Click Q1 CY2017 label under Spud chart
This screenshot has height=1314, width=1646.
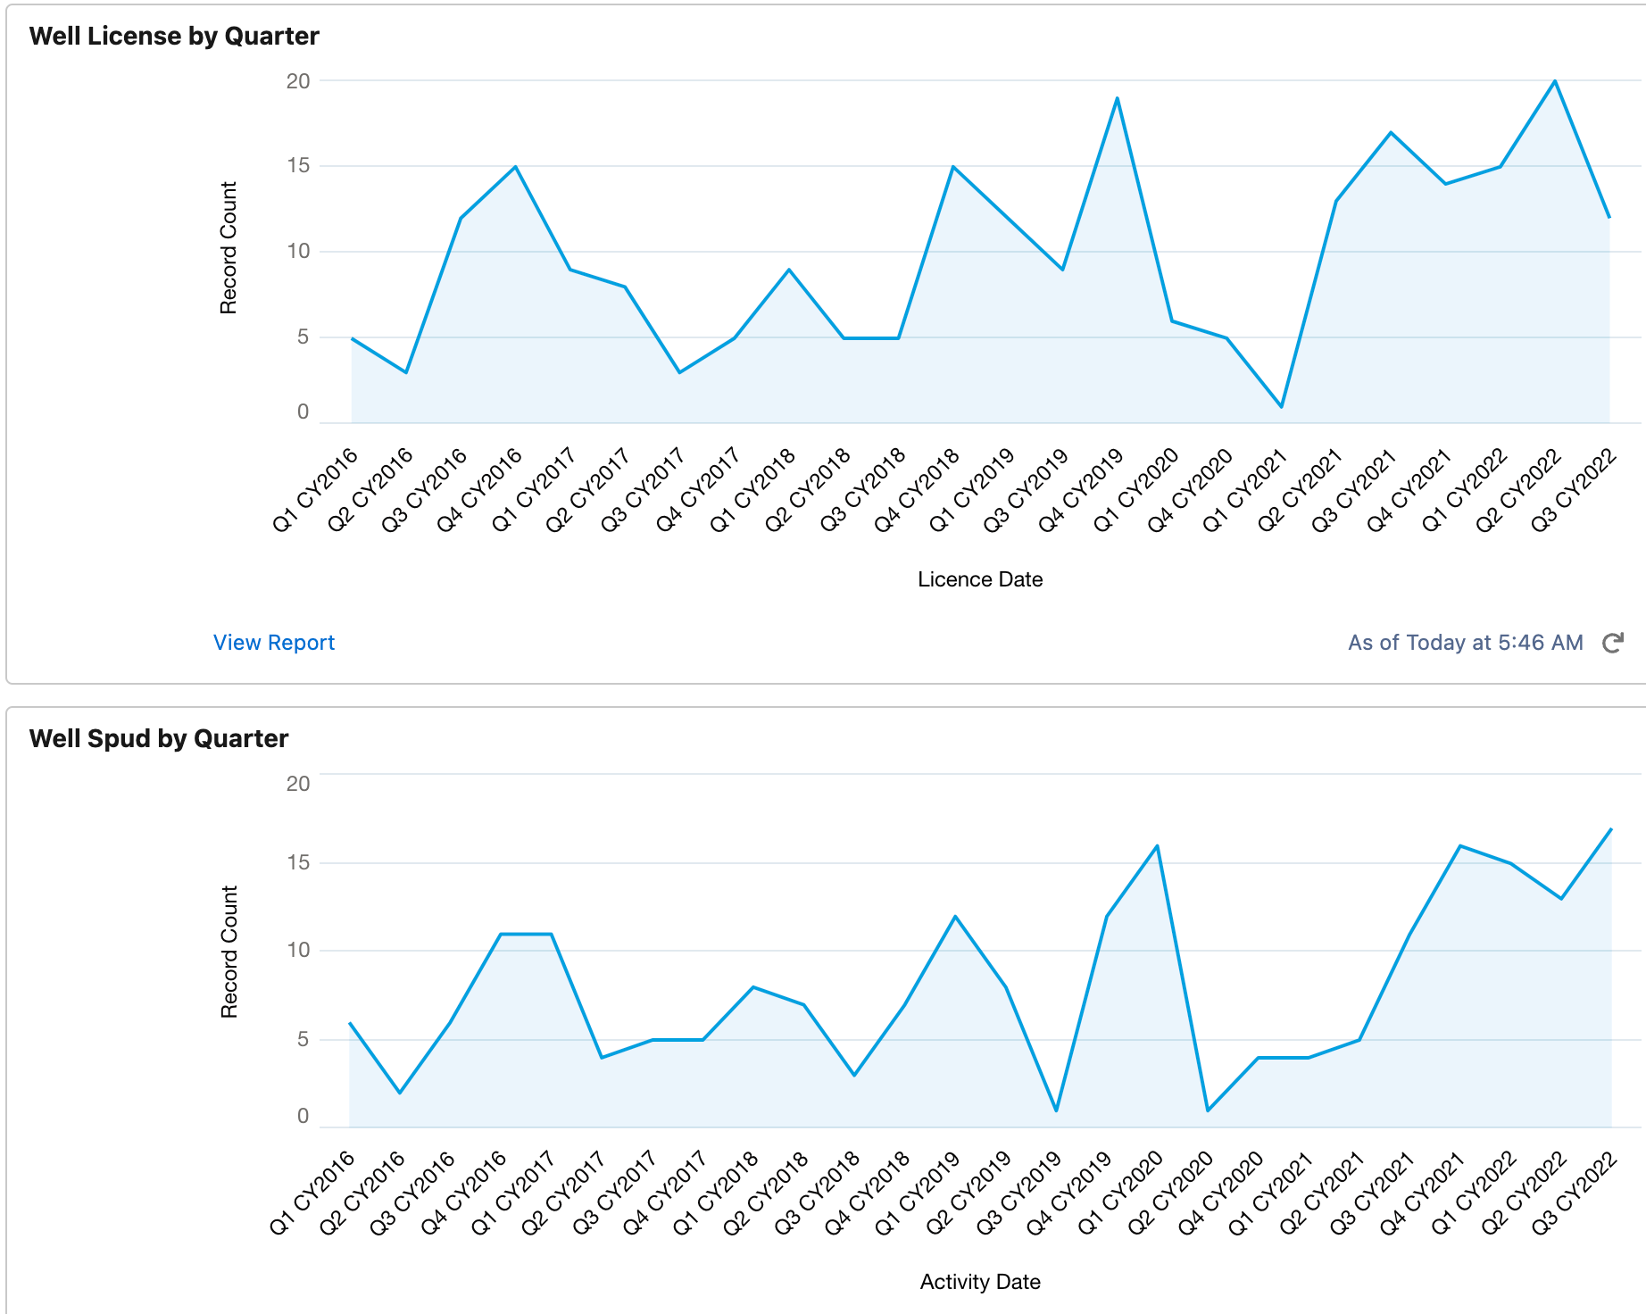point(513,1193)
